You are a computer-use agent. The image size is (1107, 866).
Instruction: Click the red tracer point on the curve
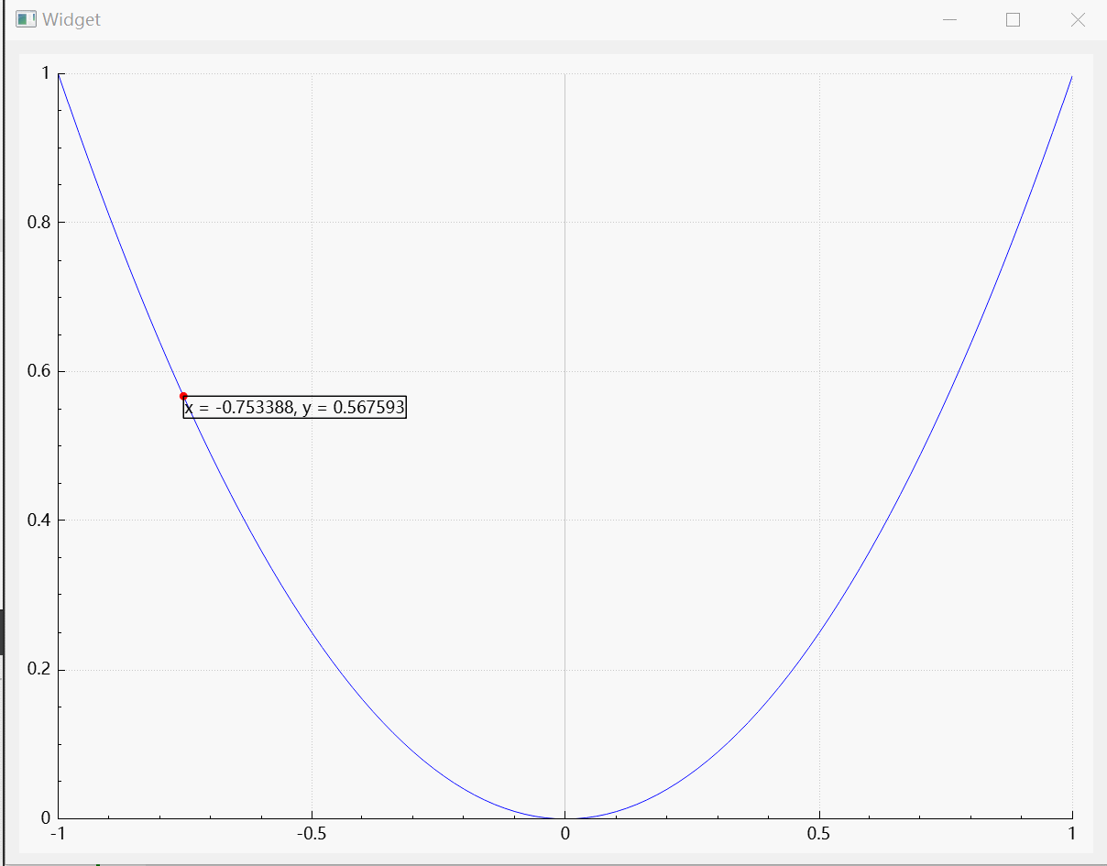(183, 396)
